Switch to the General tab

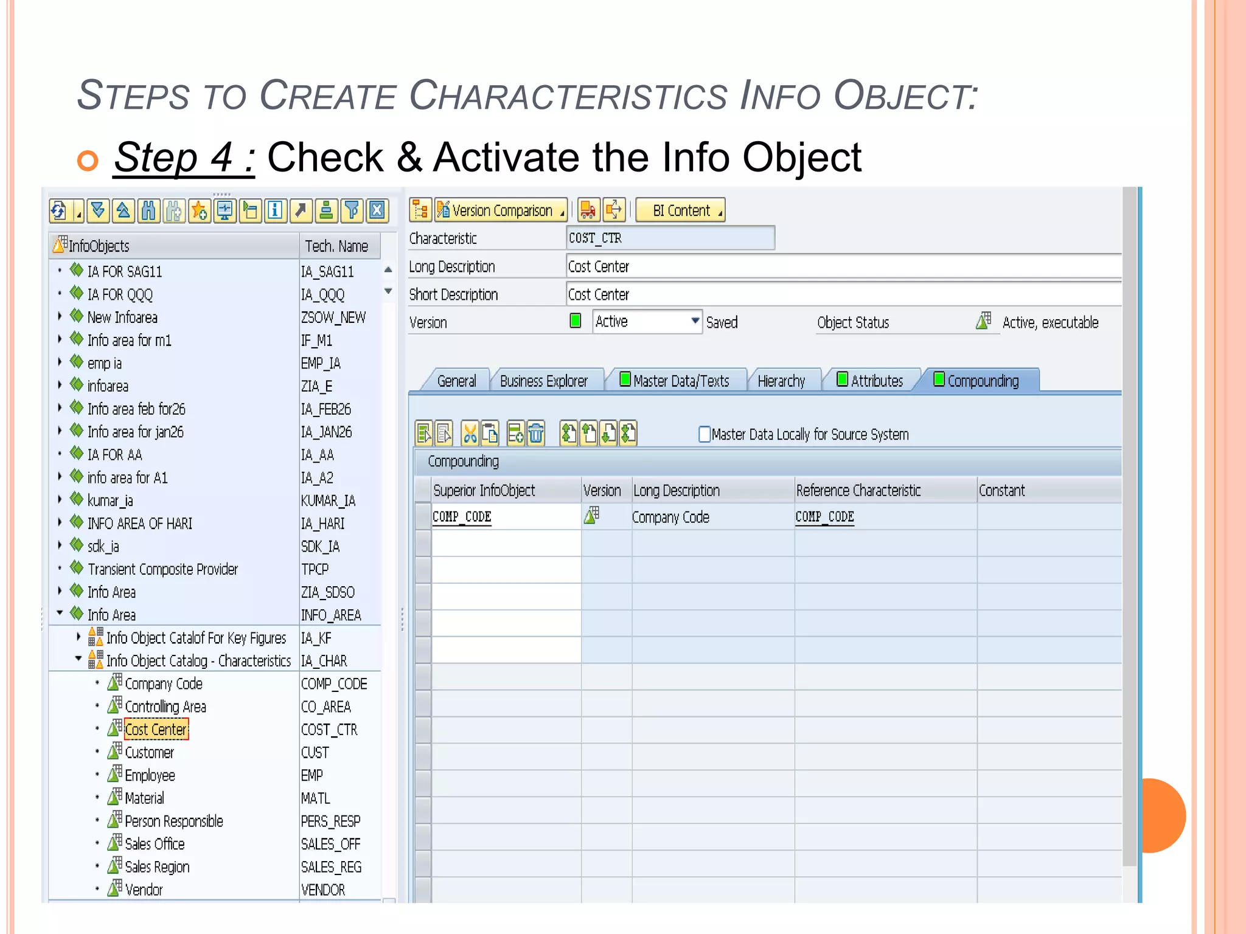pyautogui.click(x=456, y=381)
